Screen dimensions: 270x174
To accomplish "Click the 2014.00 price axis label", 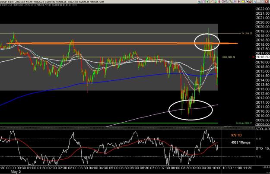I will point(263,80).
